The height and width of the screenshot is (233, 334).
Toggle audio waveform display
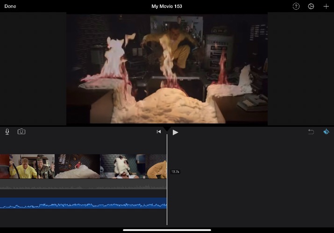point(326,132)
